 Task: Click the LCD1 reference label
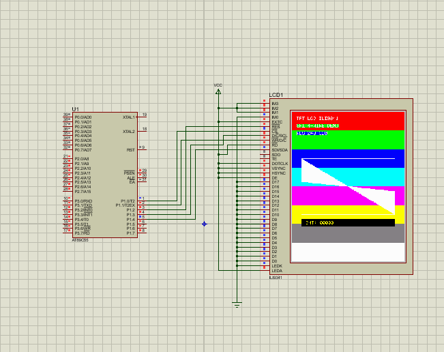click(276, 95)
